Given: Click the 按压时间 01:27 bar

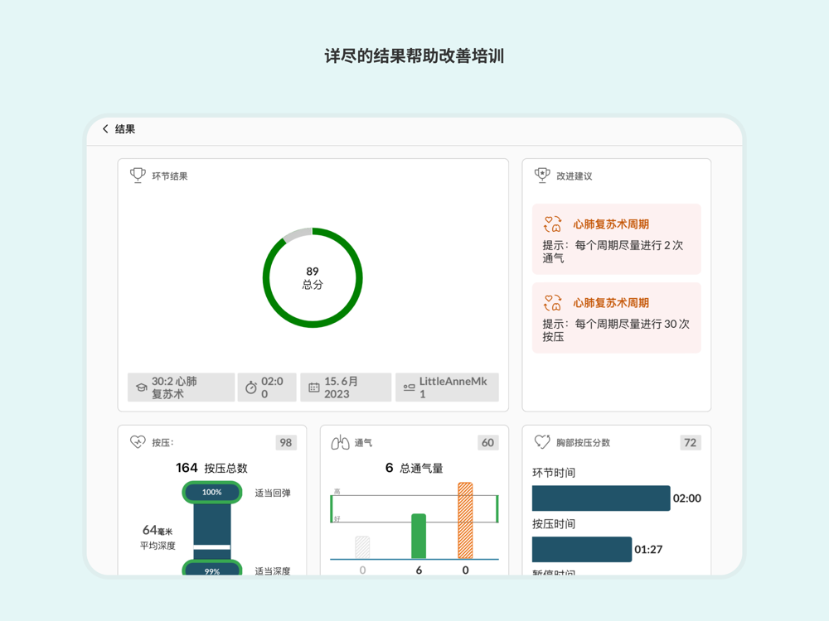Looking at the screenshot, I should pyautogui.click(x=582, y=549).
